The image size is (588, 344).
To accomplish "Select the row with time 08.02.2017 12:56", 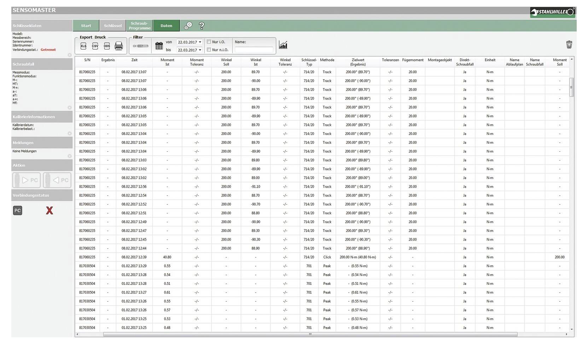I will pos(322,187).
